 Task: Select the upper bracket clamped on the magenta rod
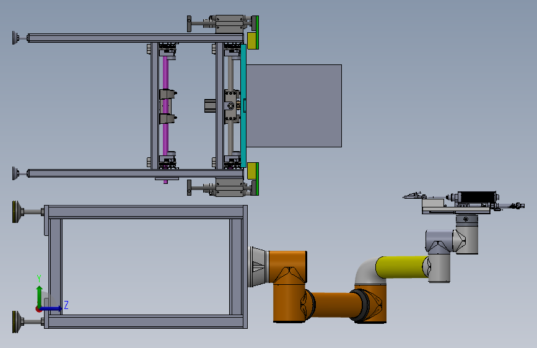click(x=167, y=95)
